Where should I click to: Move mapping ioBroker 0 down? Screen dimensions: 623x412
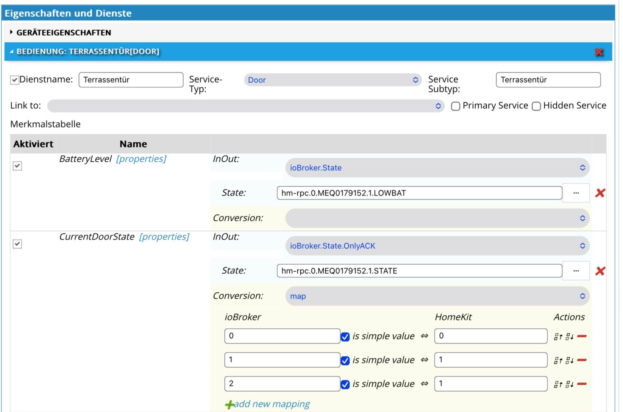(570, 336)
